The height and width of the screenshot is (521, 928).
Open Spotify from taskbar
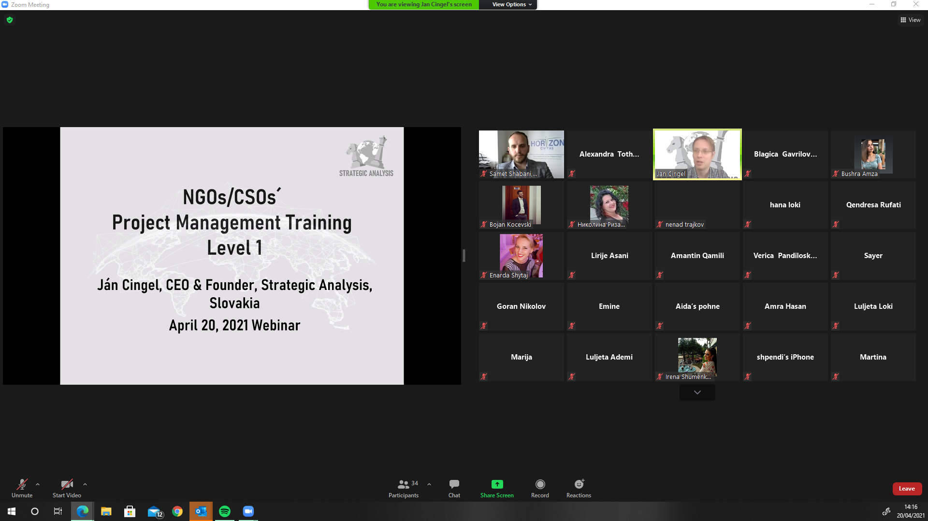[x=225, y=511]
